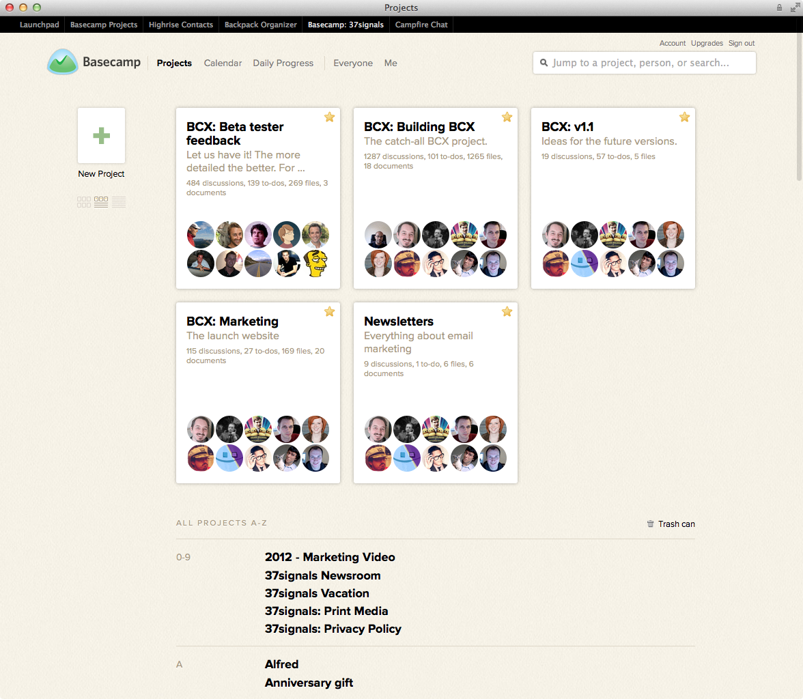Select the card-with-details view icon
This screenshot has height=699, width=803.
tap(101, 202)
